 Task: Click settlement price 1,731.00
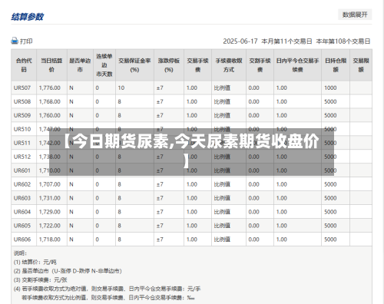tap(50, 198)
